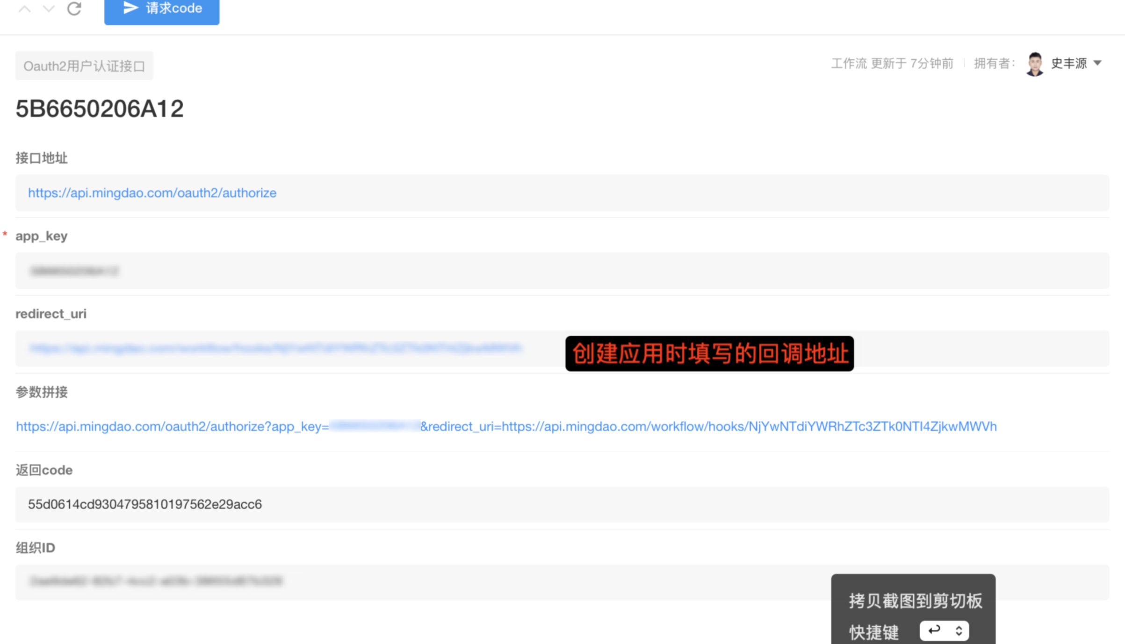Click owner avatar of 史丰源
This screenshot has height=644, width=1125.
[1035, 64]
